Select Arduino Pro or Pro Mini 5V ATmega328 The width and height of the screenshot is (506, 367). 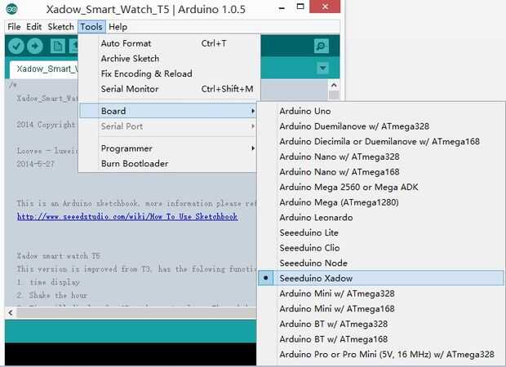381,354
